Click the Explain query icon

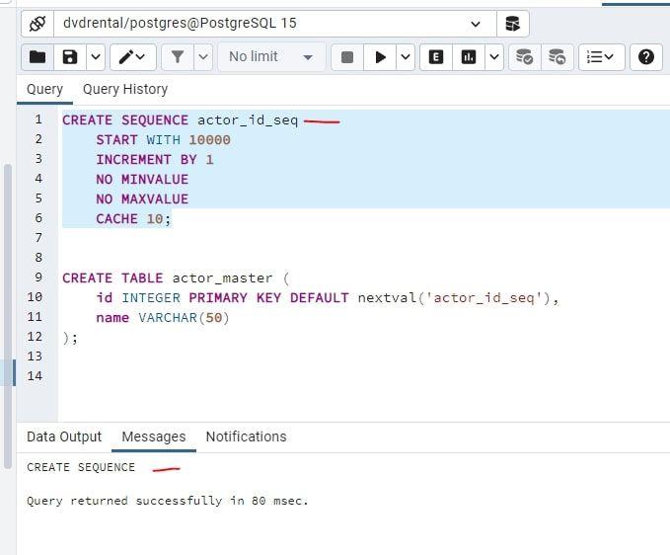(x=436, y=57)
